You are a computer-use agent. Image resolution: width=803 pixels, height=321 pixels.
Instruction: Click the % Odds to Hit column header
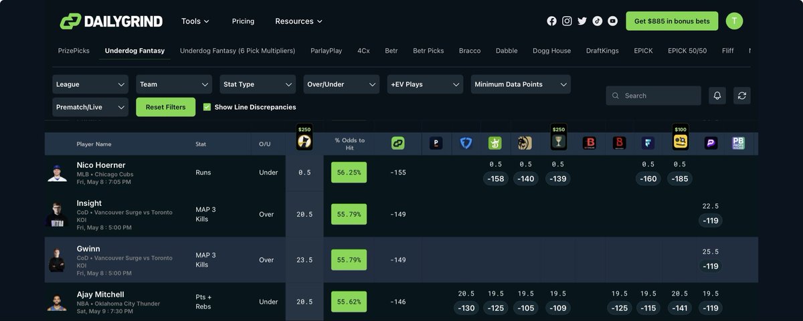pos(349,144)
